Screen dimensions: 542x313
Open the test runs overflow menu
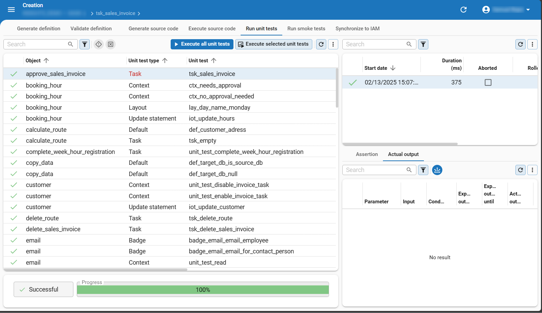pos(532,44)
